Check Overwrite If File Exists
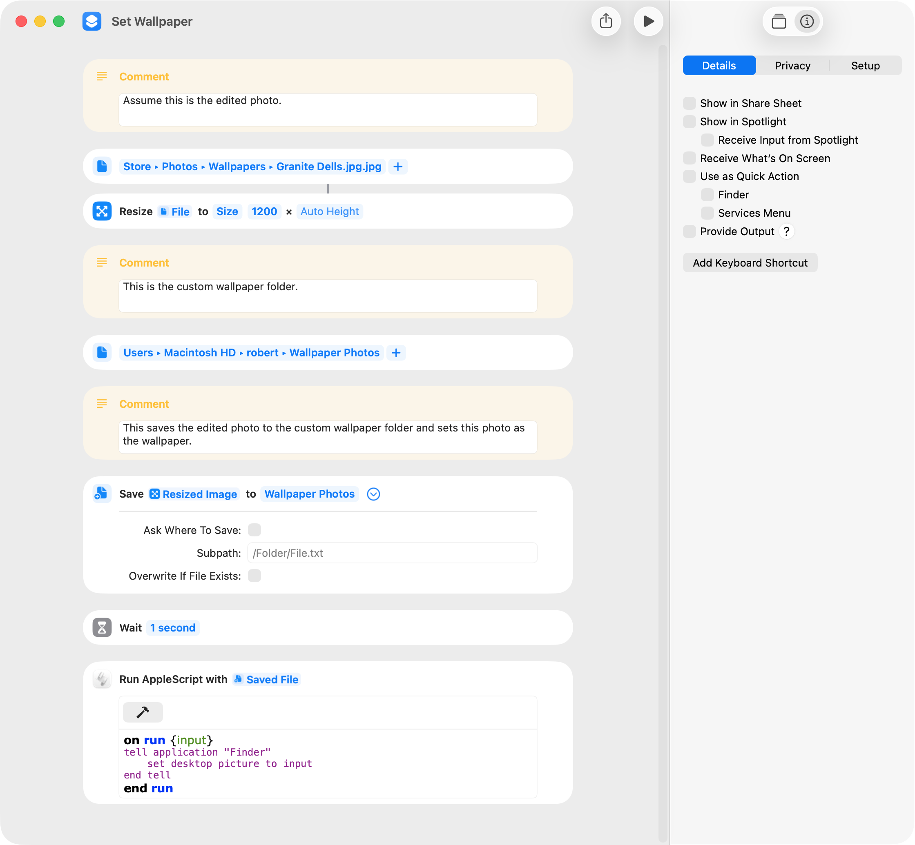The image size is (915, 845). click(x=254, y=576)
